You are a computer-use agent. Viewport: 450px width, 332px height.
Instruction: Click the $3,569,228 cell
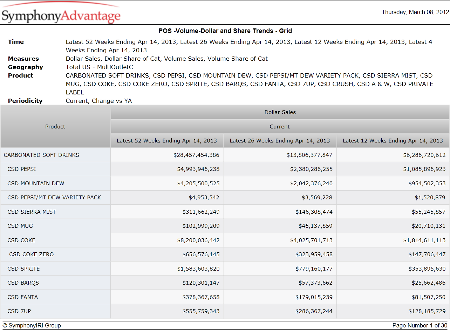coord(280,197)
